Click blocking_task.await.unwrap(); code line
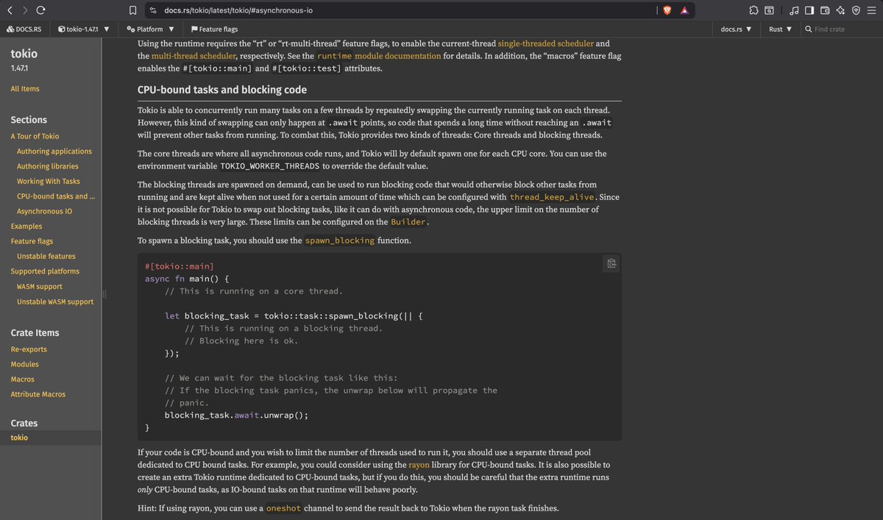This screenshot has height=520, width=883. click(x=236, y=415)
